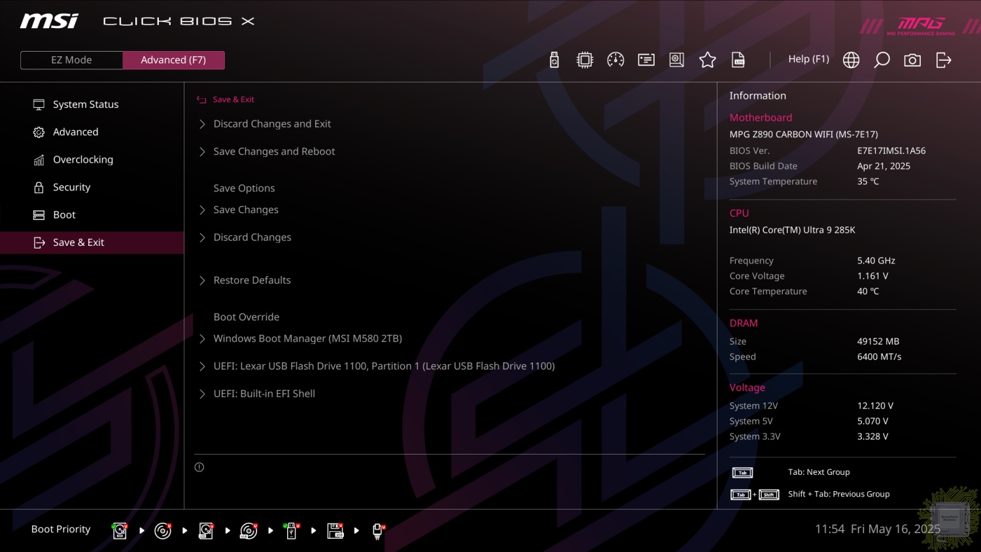Expand chevron beside UEFI: Built-in EFI Shell
Screen dimensions: 981x552
tap(202, 394)
